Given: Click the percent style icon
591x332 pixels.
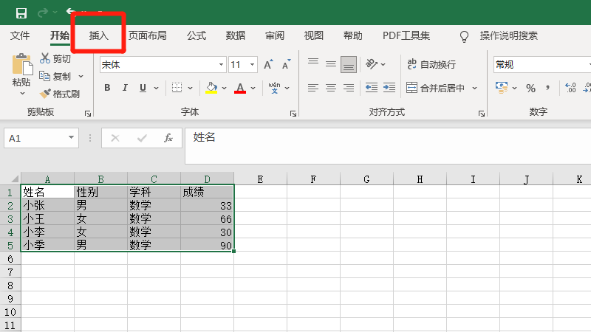Looking at the screenshot, I should coord(530,88).
